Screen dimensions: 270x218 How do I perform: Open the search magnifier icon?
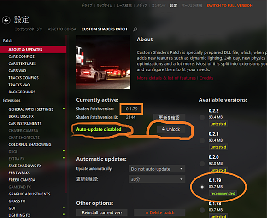(x=135, y=29)
